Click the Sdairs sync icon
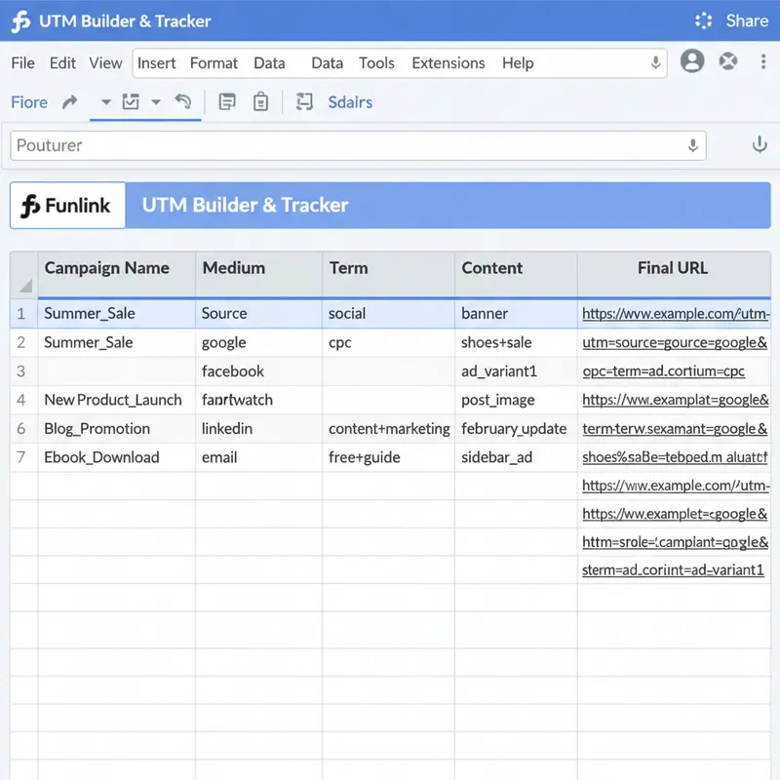Image resolution: width=780 pixels, height=780 pixels. click(304, 101)
